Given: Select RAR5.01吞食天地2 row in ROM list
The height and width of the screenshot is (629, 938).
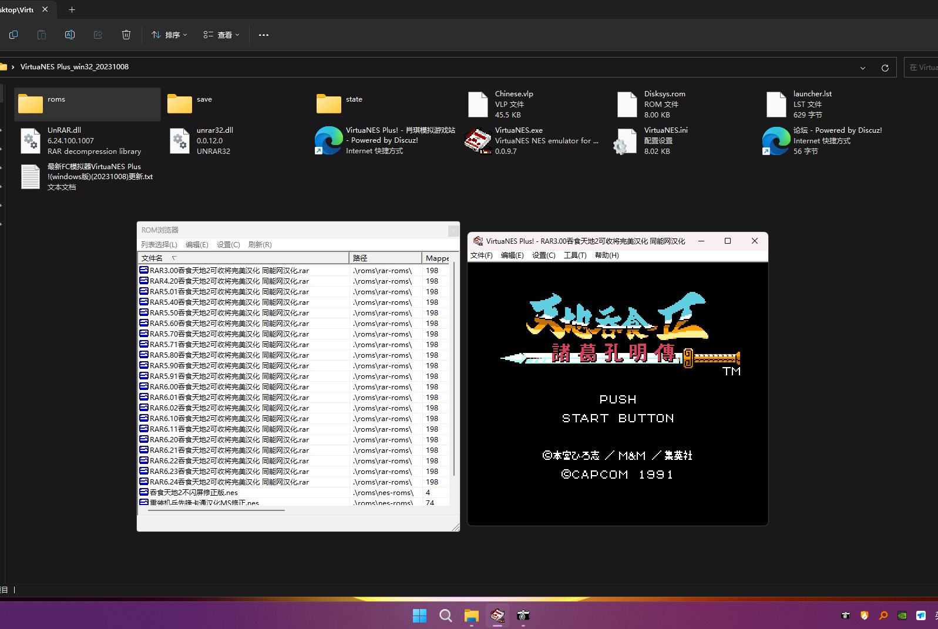Looking at the screenshot, I should [294, 292].
